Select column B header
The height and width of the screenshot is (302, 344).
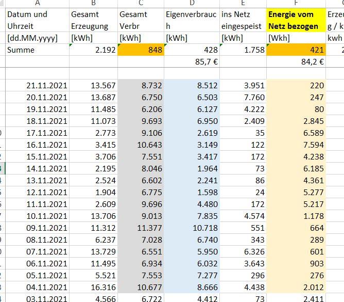(x=93, y=3)
